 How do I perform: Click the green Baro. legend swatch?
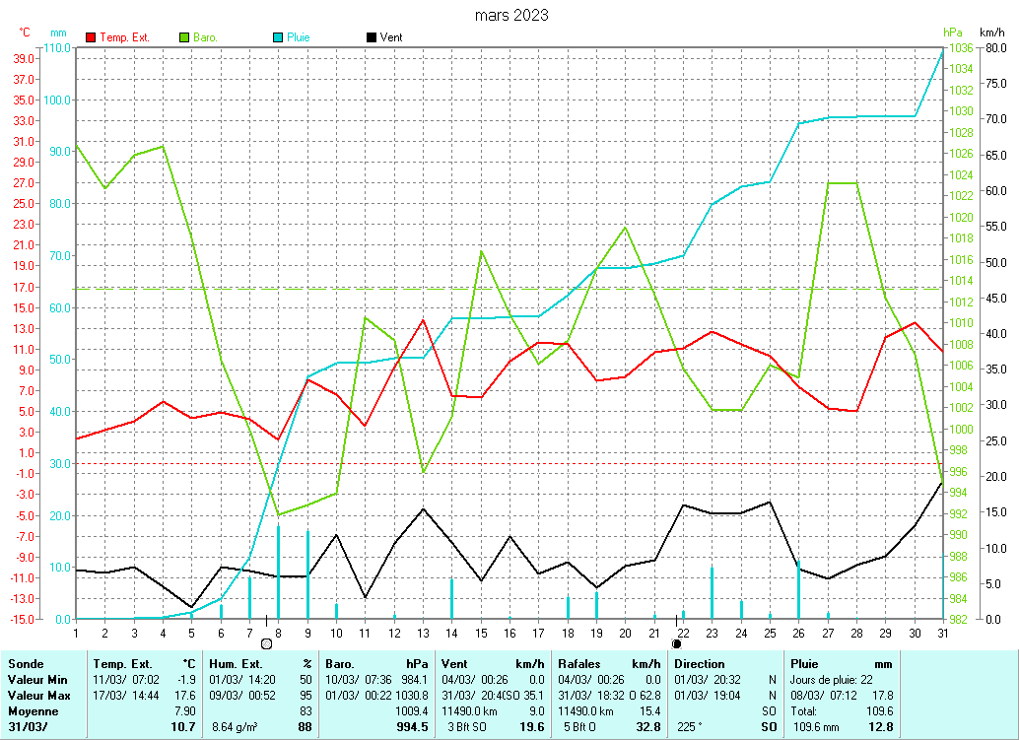[183, 37]
